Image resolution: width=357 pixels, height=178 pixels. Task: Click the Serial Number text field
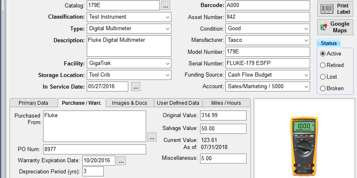[x=268, y=63]
